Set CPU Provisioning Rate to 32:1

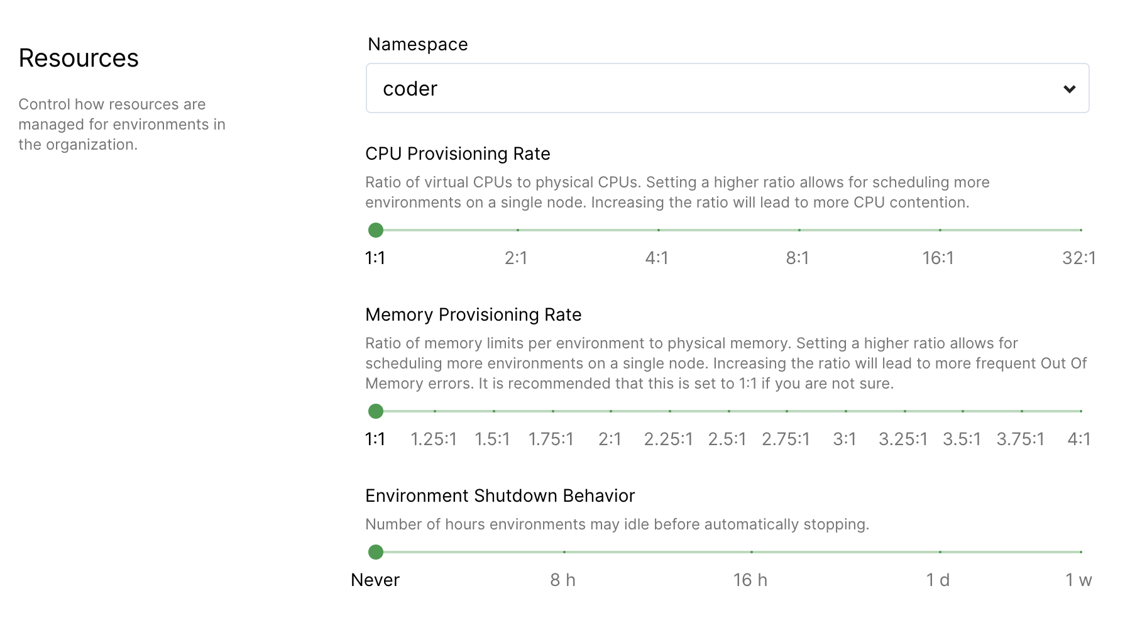[x=1080, y=231]
